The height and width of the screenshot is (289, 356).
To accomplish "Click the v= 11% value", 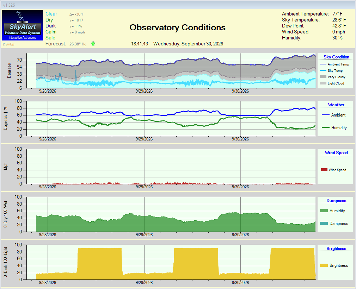I will (x=76, y=26).
